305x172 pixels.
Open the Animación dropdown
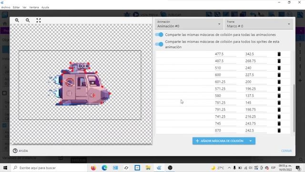coord(189,24)
